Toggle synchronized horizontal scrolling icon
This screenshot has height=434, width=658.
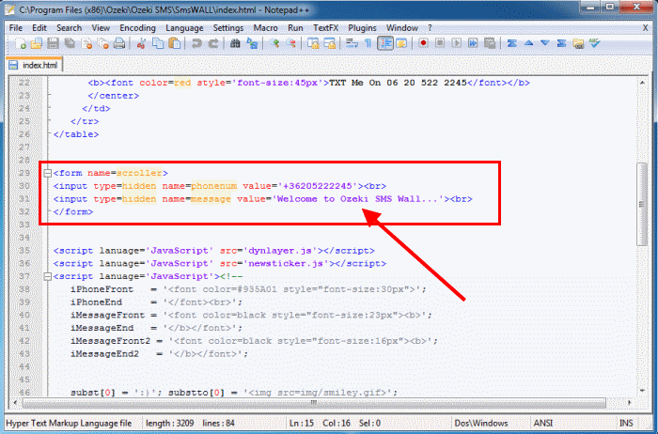330,43
